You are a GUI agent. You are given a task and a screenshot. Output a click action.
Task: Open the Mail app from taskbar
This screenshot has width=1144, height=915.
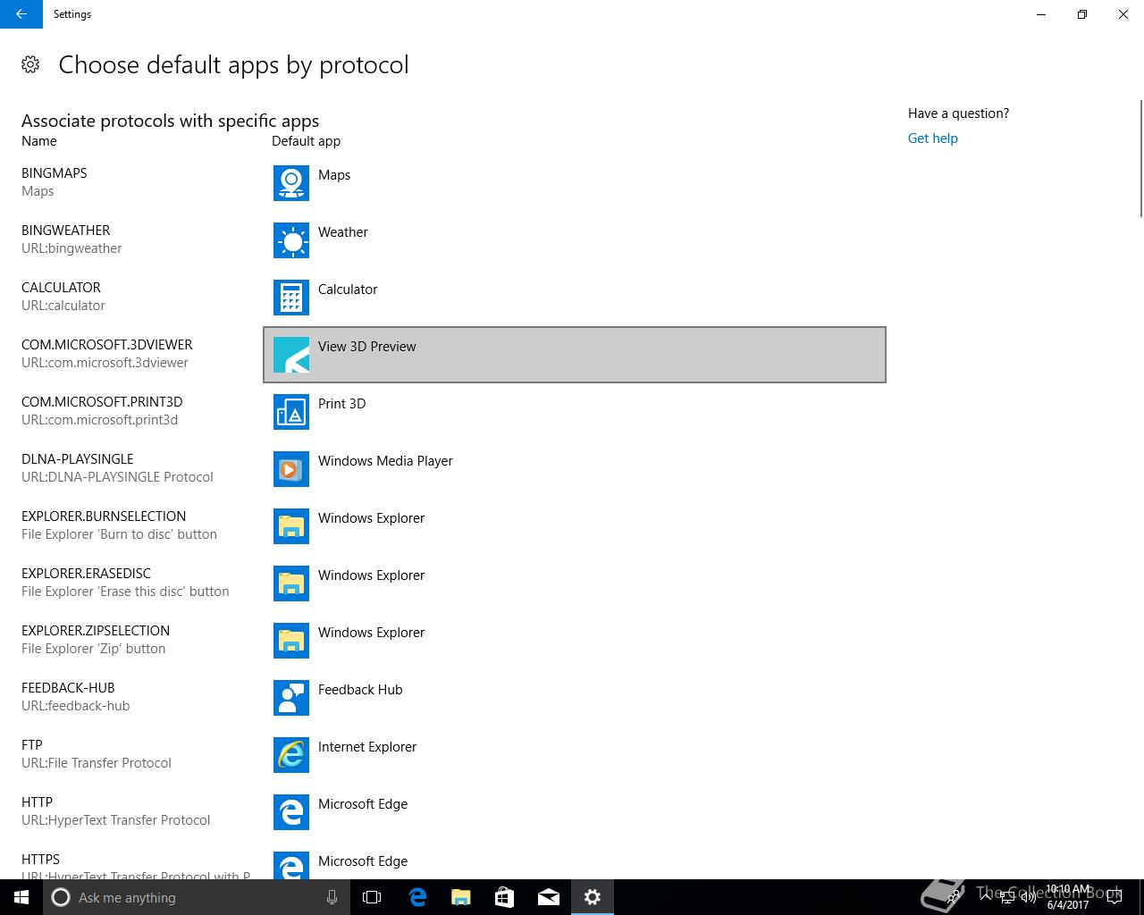[549, 897]
